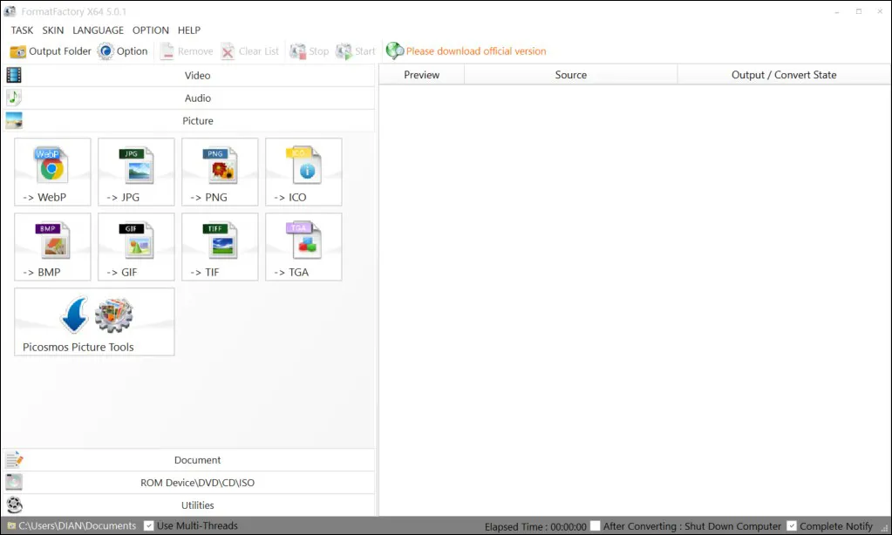Choose the JPG picture converter
The image size is (892, 535).
136,172
